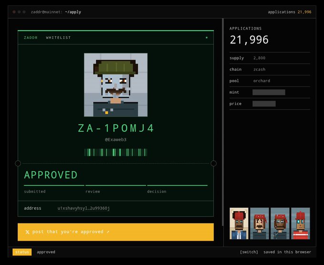This screenshot has height=265, width=324.
Task: Click the WHITELIST label in card header
Action: (x=59, y=38)
